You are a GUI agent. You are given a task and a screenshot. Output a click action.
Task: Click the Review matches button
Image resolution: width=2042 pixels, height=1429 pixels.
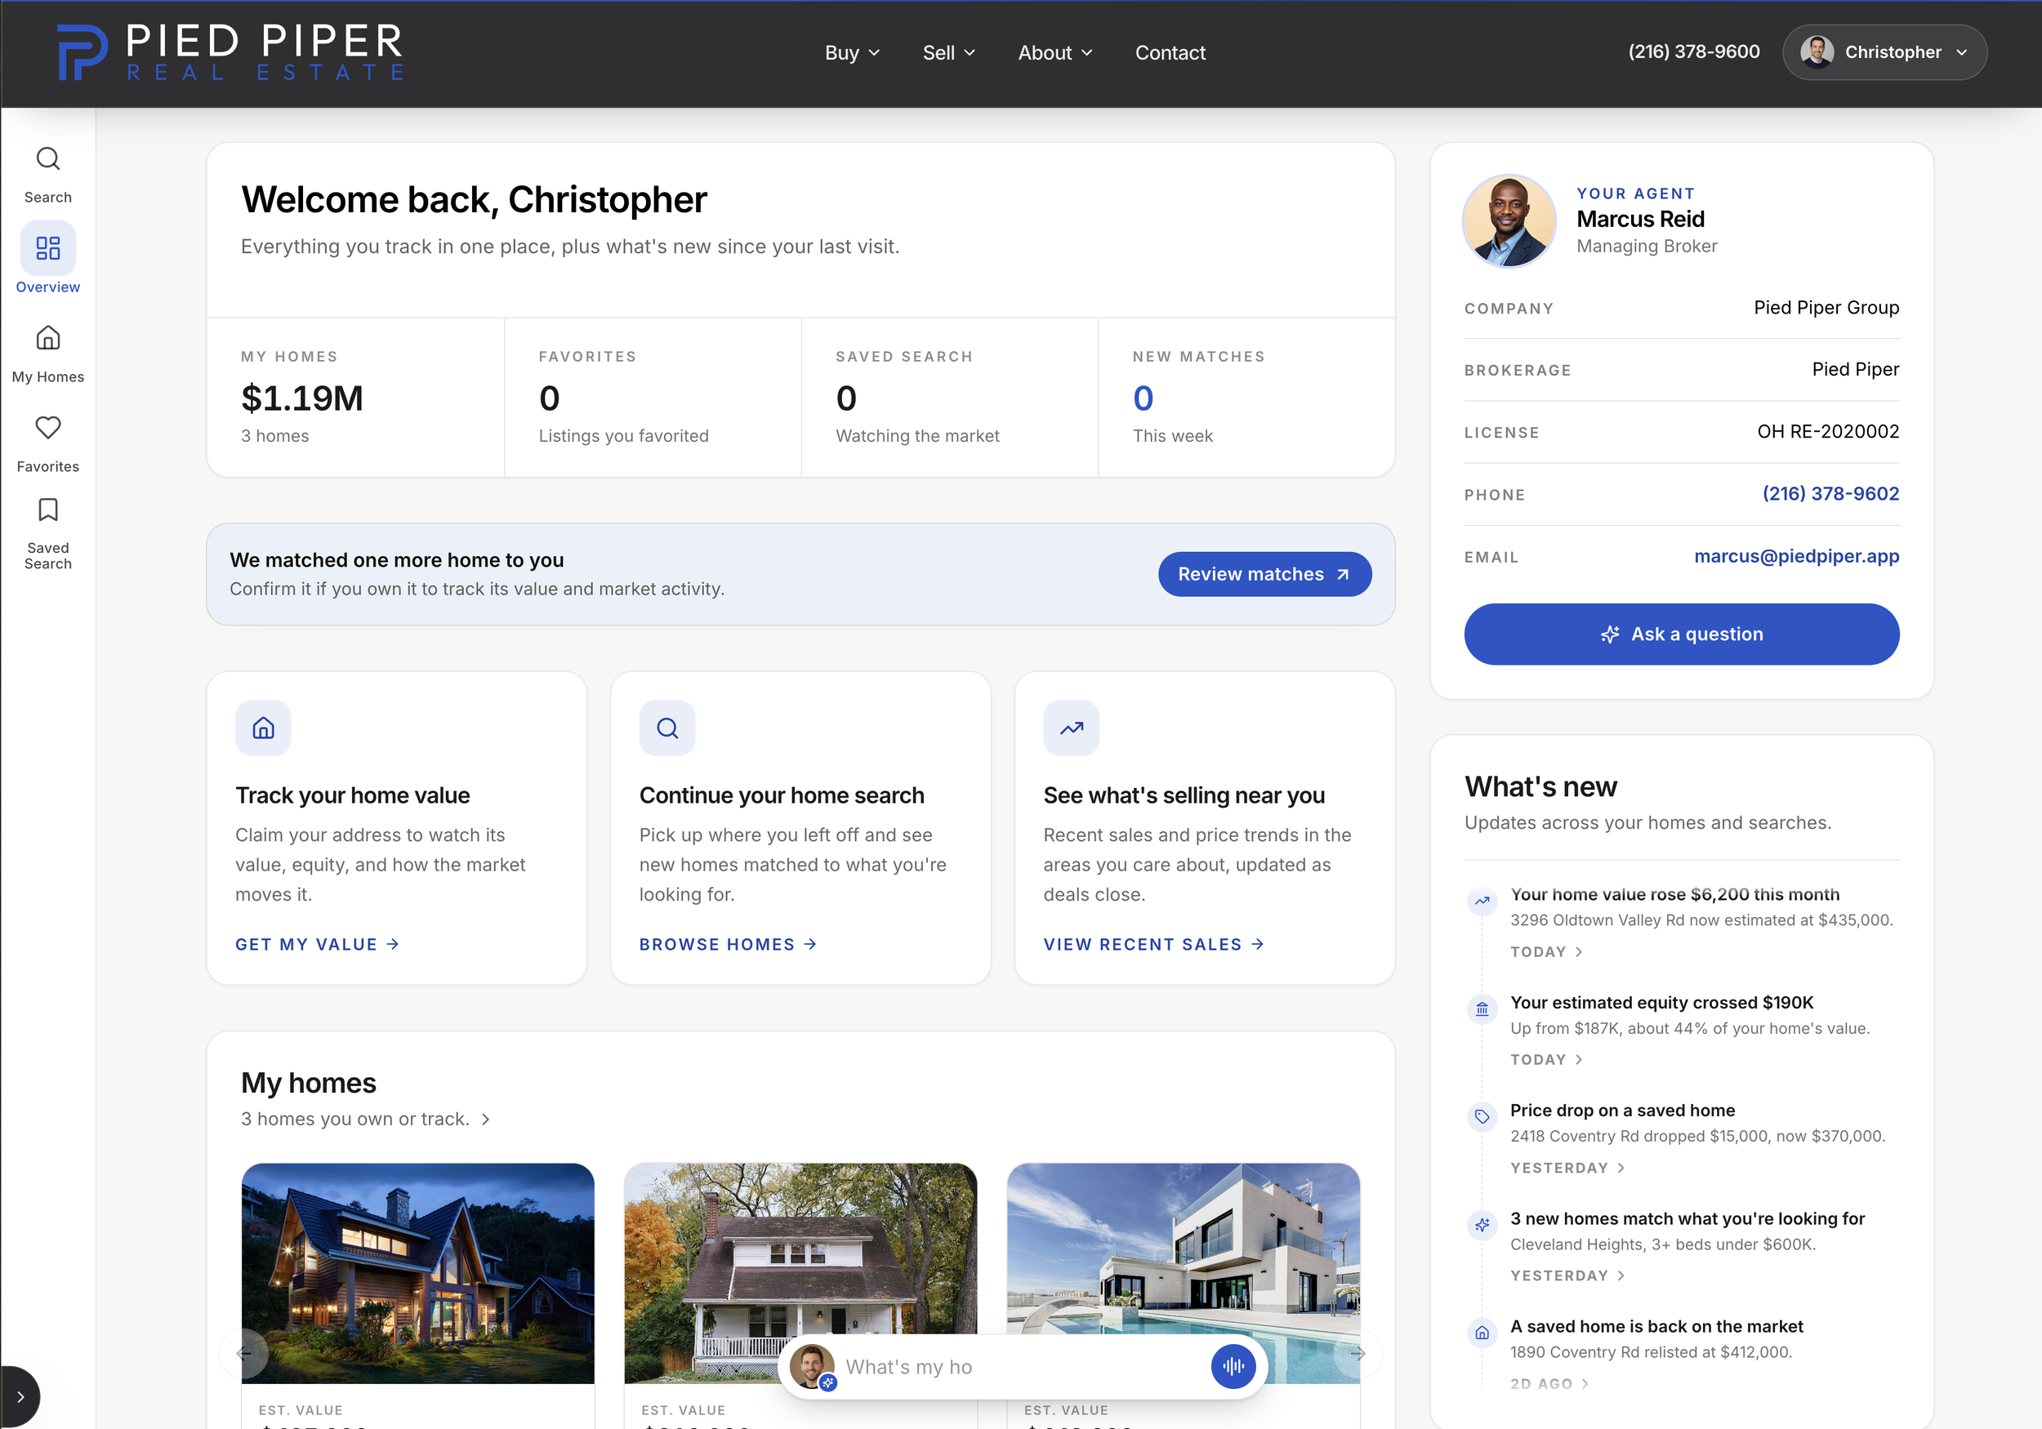click(x=1264, y=574)
